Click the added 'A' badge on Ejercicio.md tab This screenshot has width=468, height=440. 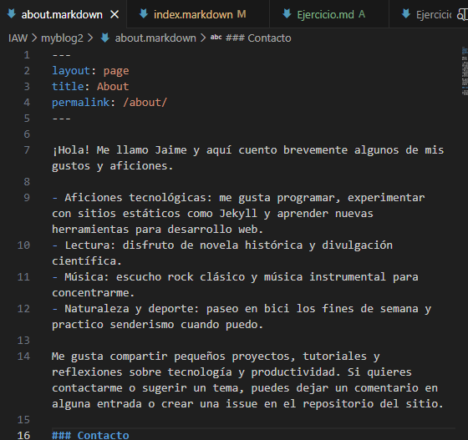click(x=362, y=14)
